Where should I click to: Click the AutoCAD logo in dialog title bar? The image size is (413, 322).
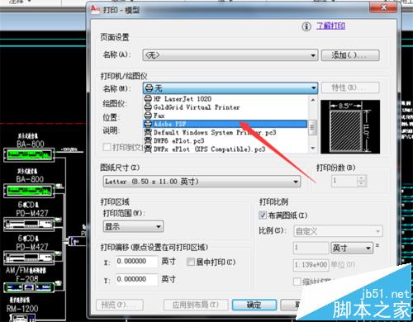95,9
